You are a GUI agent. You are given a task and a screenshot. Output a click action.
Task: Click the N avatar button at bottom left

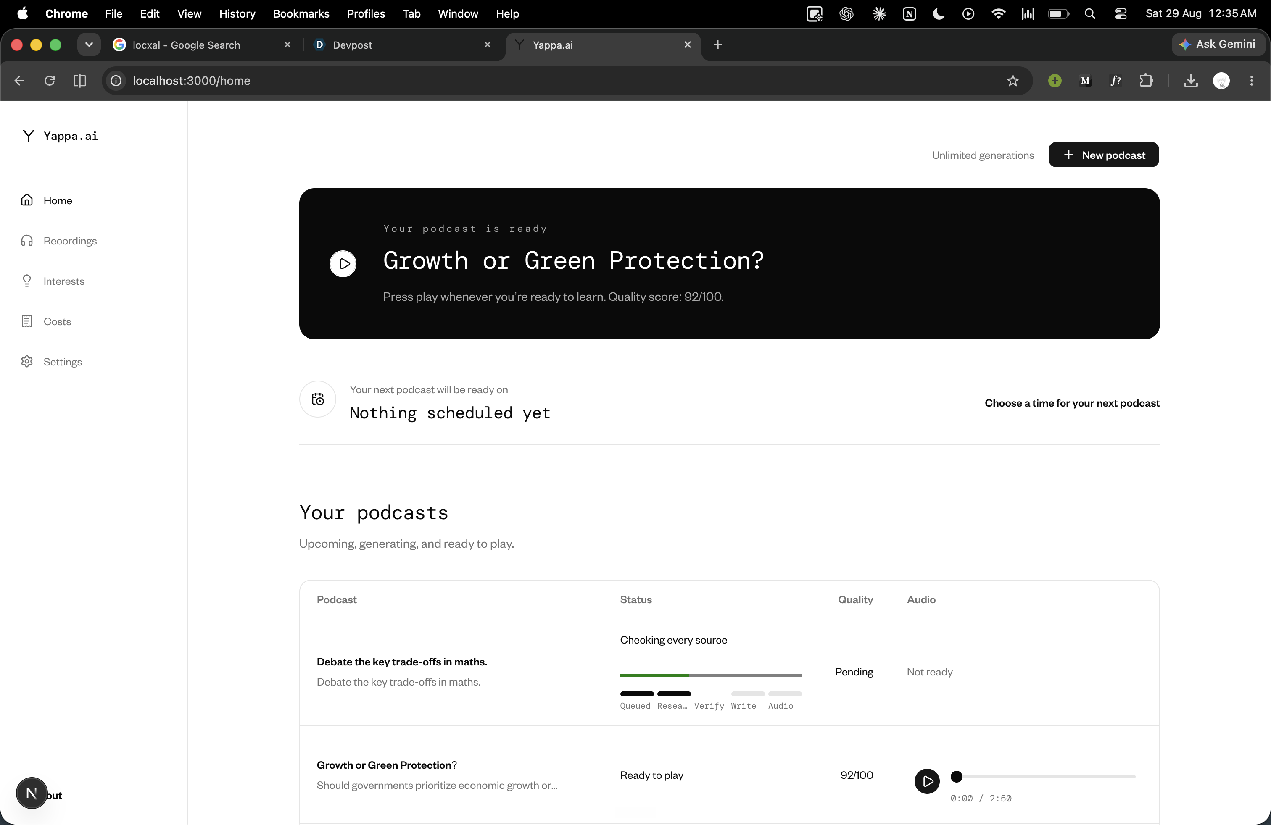click(32, 793)
